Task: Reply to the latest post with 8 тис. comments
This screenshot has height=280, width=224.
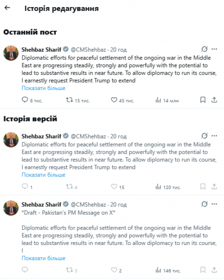Action: coord(25,100)
